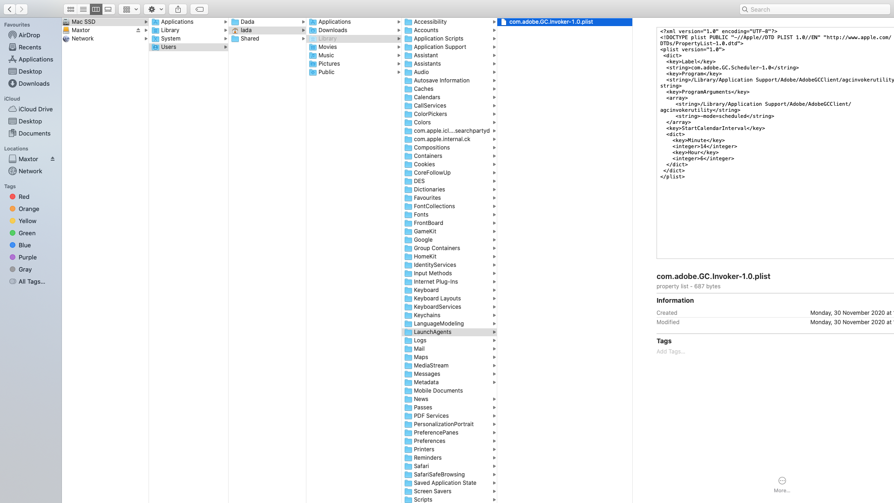Image resolution: width=894 pixels, height=503 pixels.
Task: Expand the Preferences folder arrow
Action: tap(494, 441)
